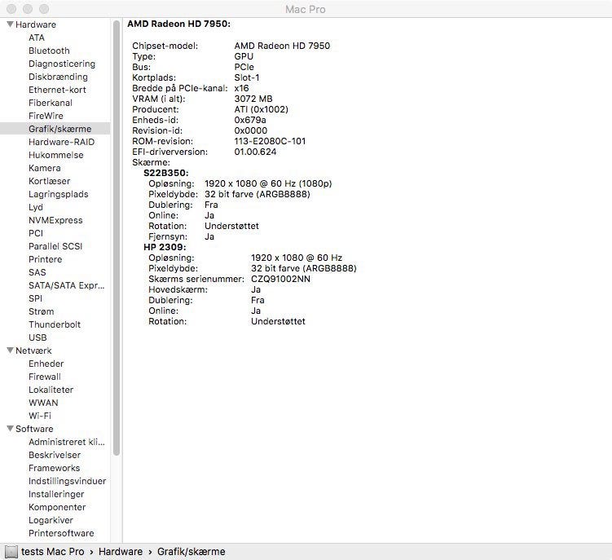Click Grafik/skærme in bottom path bar
This screenshot has width=612, height=560.
pyautogui.click(x=192, y=551)
